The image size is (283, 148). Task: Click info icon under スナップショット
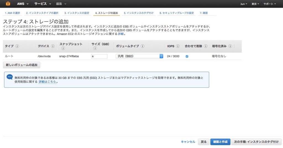(63, 48)
